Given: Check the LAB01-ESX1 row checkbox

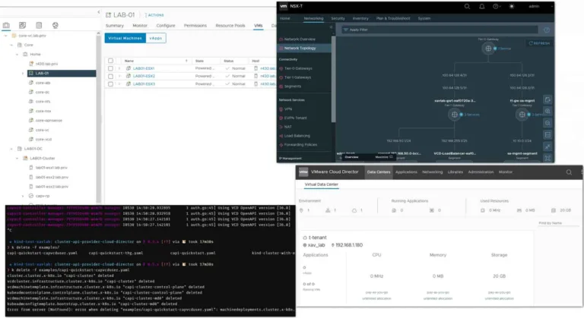Looking at the screenshot, I should (x=110, y=68).
